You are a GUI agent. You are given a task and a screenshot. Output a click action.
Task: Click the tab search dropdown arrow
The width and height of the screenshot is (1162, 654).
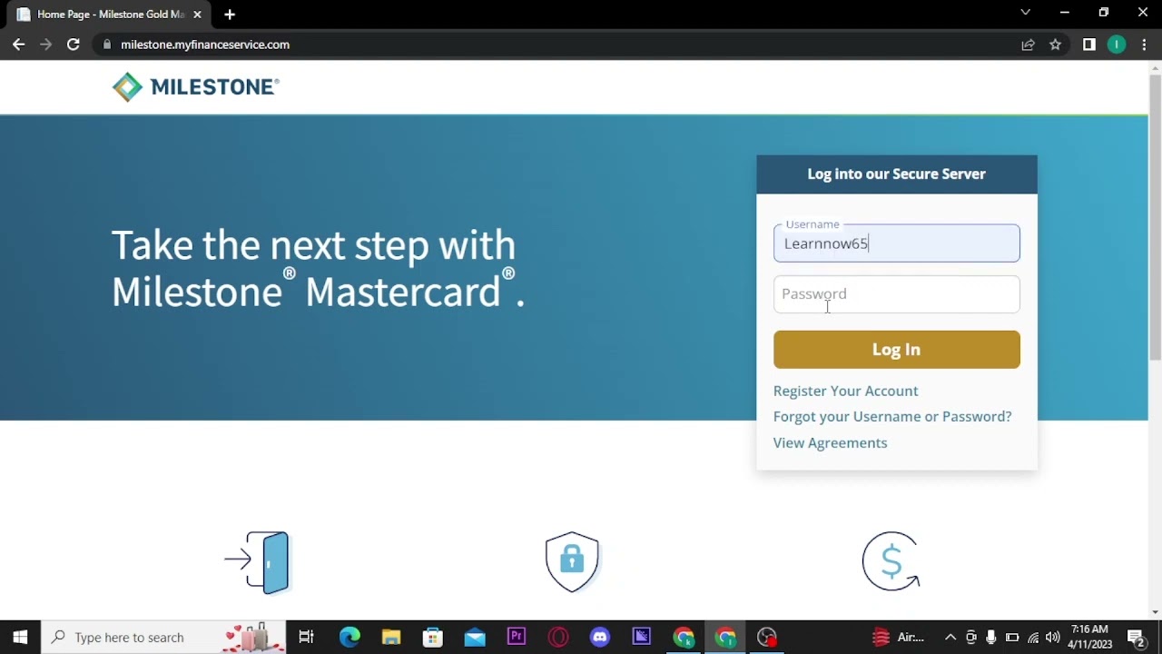point(1025,13)
